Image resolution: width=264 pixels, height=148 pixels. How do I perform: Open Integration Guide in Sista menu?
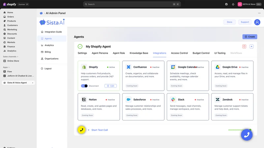(52, 32)
